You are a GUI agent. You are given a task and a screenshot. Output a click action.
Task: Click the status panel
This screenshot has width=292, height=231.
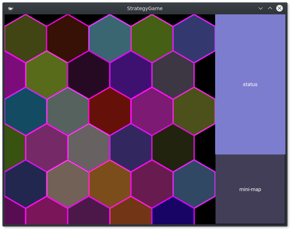250,84
